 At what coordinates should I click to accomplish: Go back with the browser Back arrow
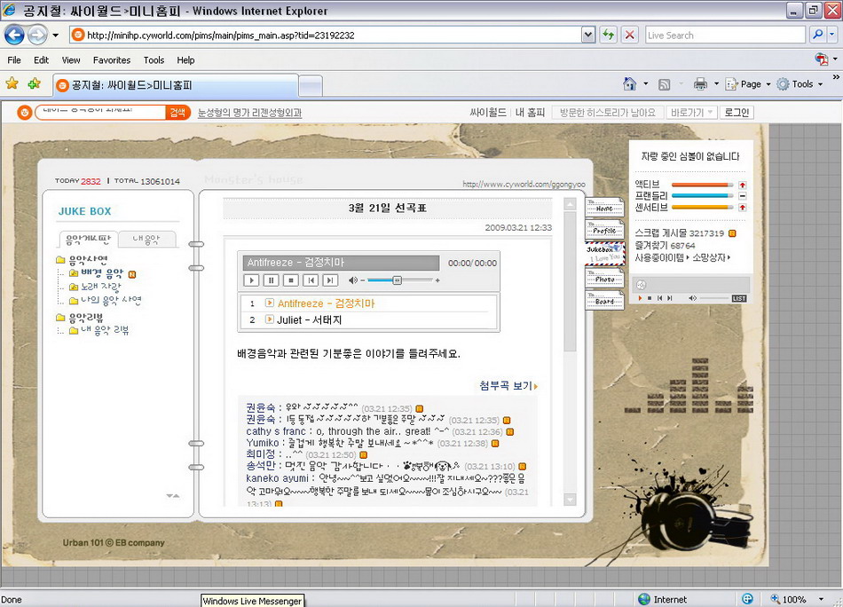(x=14, y=35)
